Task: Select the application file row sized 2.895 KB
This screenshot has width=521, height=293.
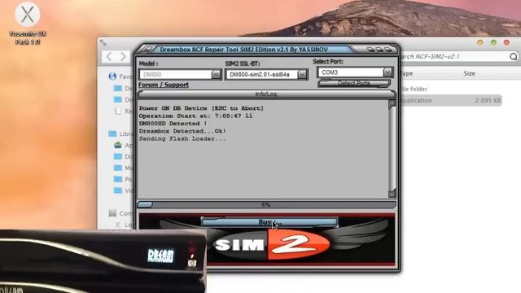Action: 450,100
